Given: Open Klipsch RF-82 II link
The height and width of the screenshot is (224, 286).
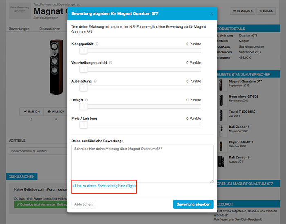Looking at the screenshot, I should 241,143.
